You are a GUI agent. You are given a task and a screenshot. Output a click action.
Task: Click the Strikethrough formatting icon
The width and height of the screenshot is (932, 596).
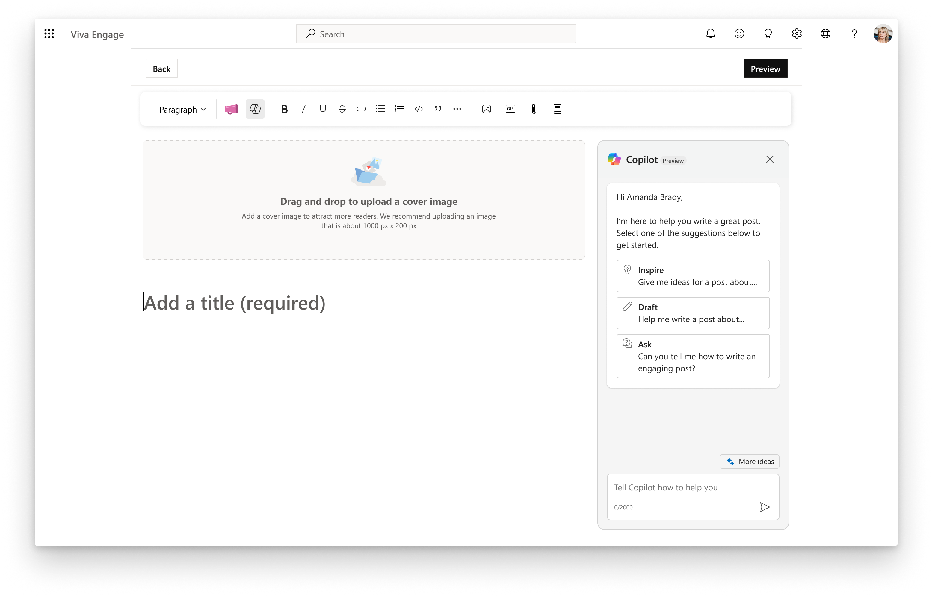pos(342,109)
